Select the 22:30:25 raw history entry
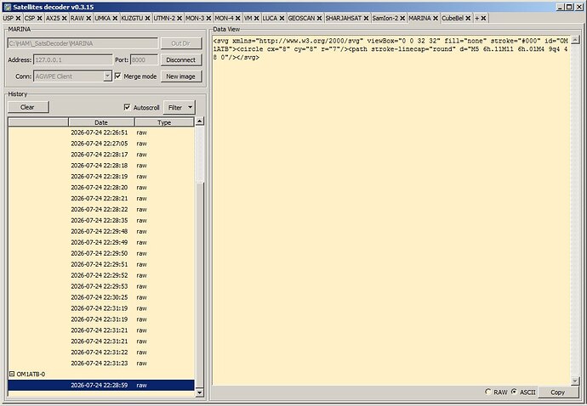Screen dimensions: 587x406 click(x=101, y=297)
